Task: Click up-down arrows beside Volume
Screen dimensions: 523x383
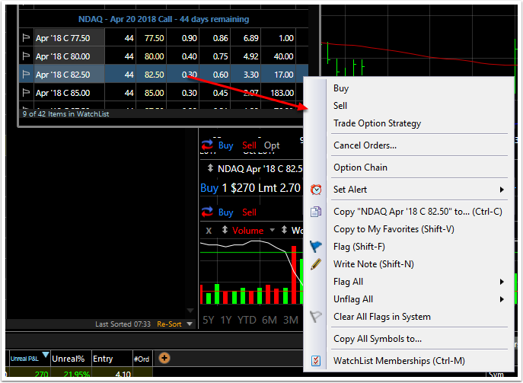Action: tap(225, 230)
